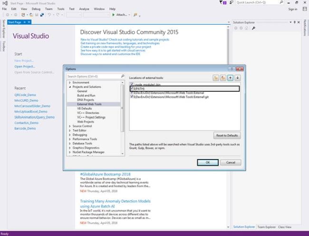Select the Build and Run tree item
Screen dimensions: 309x236
point(86,95)
